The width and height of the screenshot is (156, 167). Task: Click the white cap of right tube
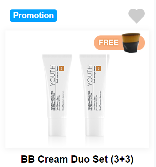(94, 127)
